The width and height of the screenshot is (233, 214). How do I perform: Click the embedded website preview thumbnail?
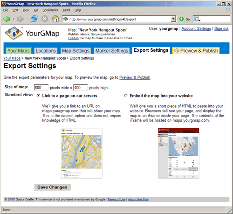click(178, 153)
